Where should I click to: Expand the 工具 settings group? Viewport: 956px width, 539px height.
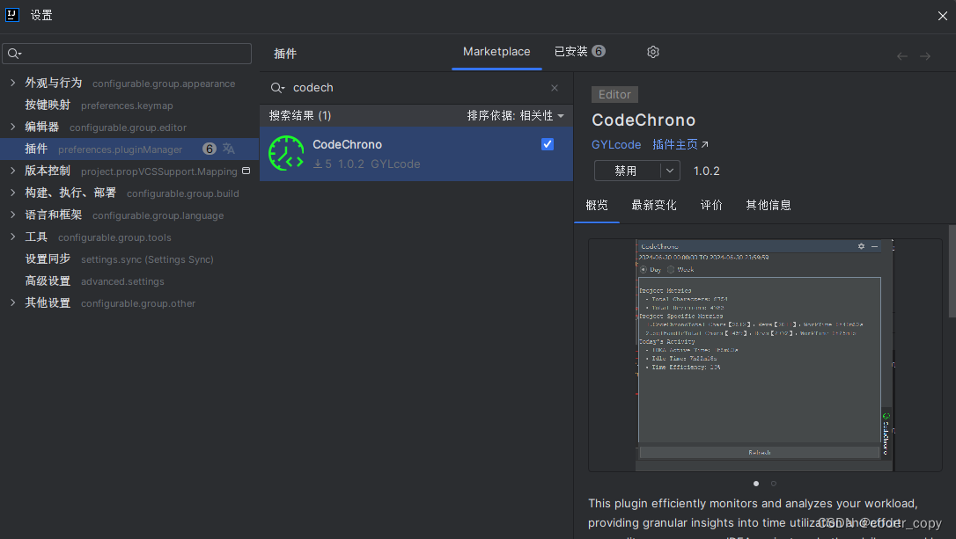(13, 237)
